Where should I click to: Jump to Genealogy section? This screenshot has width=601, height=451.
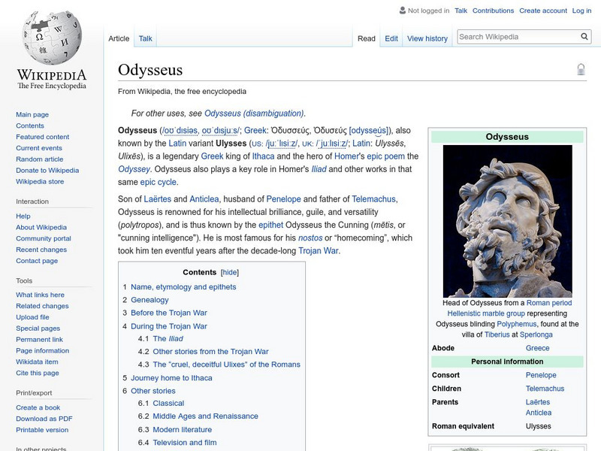click(149, 300)
